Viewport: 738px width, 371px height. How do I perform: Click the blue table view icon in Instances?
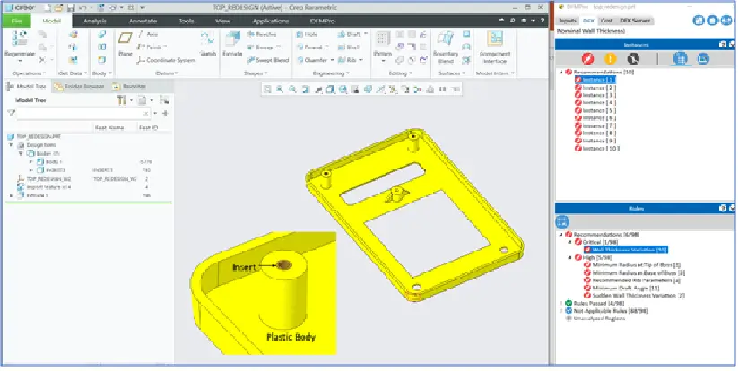pos(680,59)
